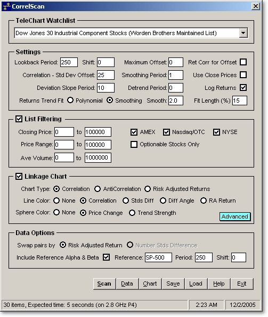Uncheck the Nasdaq/OTC exchange filter
Image resolution: width=268 pixels, height=317 pixels.
point(167,132)
